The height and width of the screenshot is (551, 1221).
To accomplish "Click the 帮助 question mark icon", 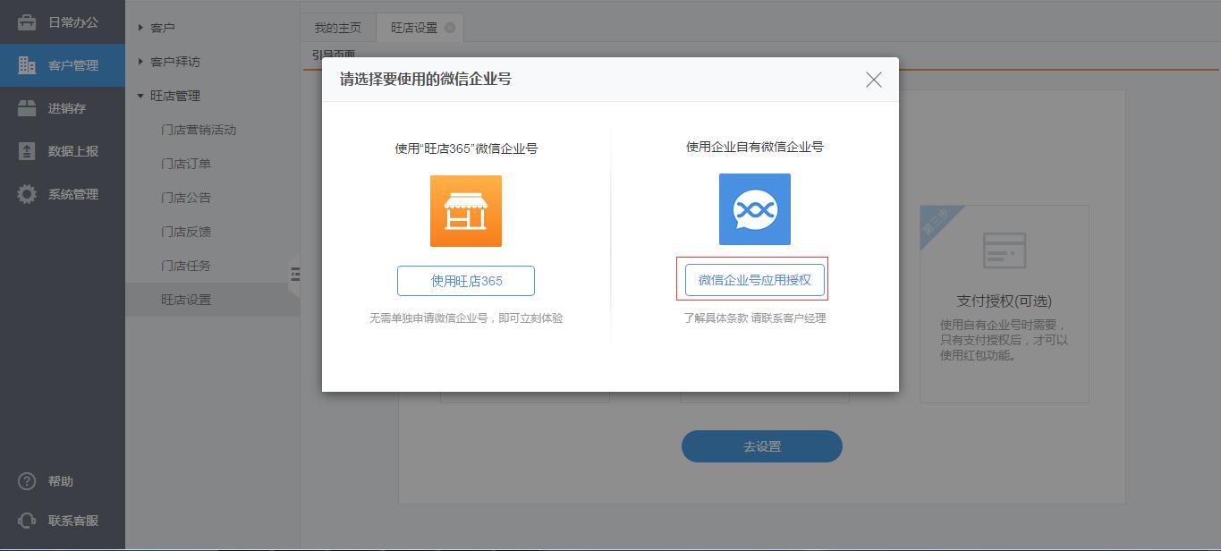I will [27, 481].
